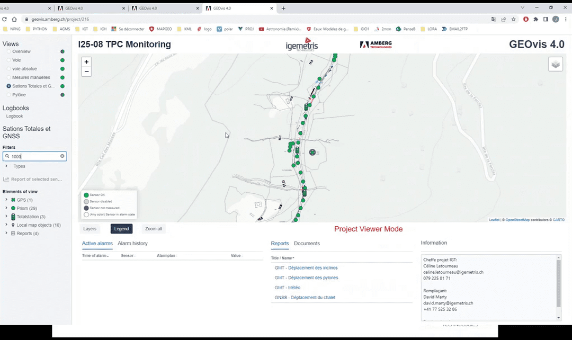Click the GNSS station marker on the map
The height and width of the screenshot is (340, 572).
tap(312, 152)
